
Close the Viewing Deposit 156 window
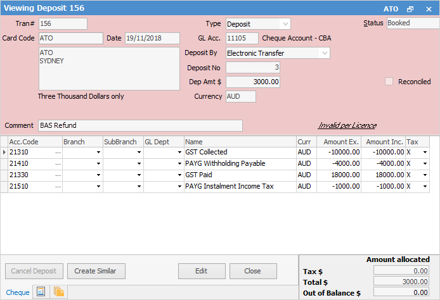(x=429, y=9)
